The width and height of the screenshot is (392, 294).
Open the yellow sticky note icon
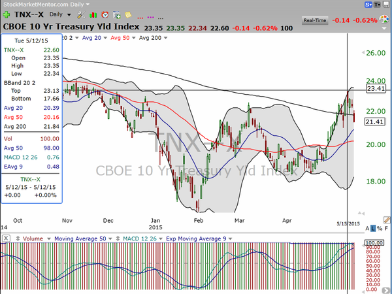[128, 15]
